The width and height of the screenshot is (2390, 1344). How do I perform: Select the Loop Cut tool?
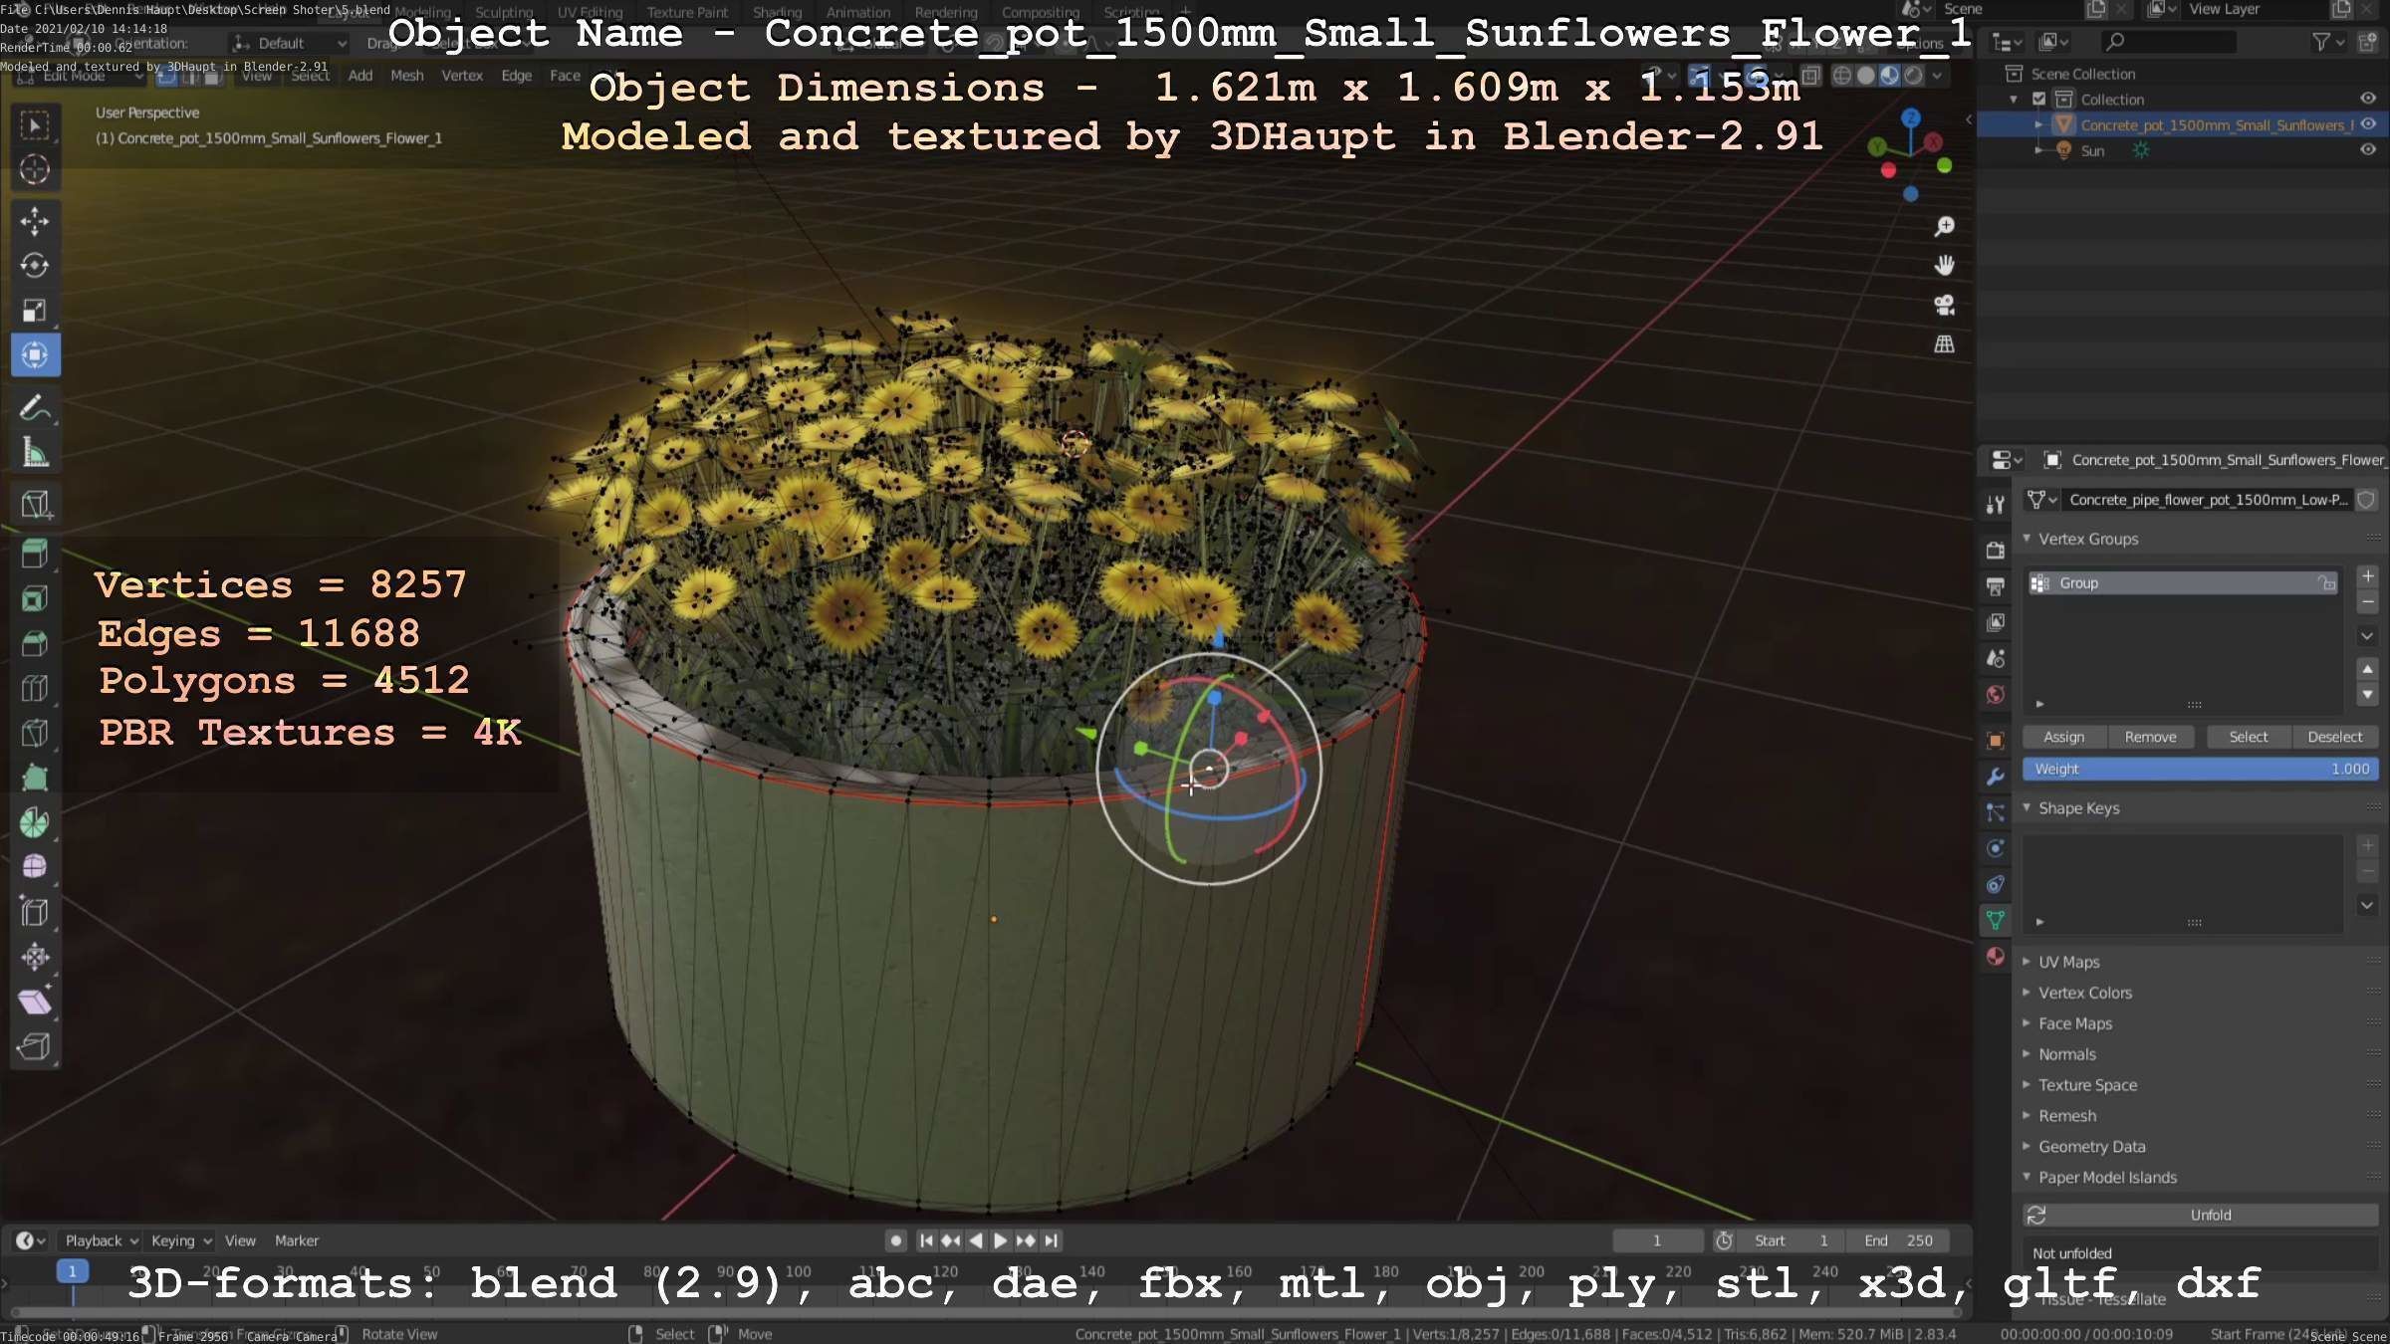35,688
